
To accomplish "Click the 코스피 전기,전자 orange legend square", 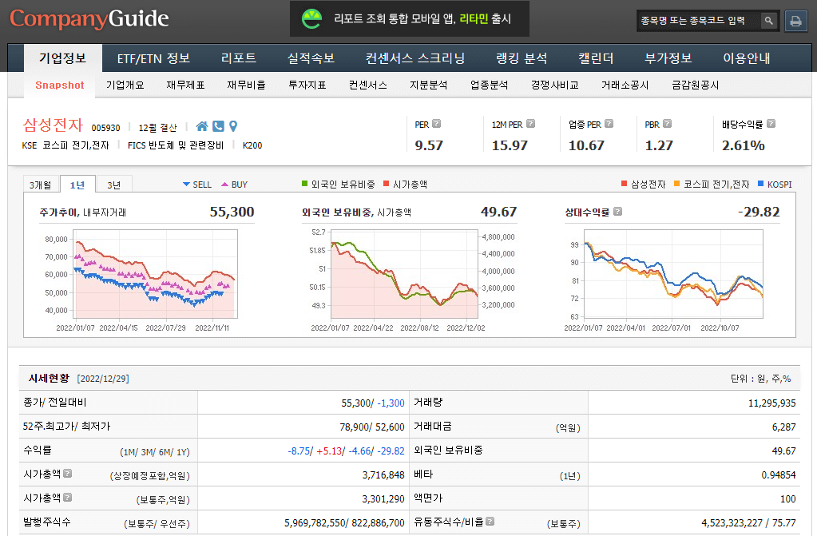I will pyautogui.click(x=676, y=184).
